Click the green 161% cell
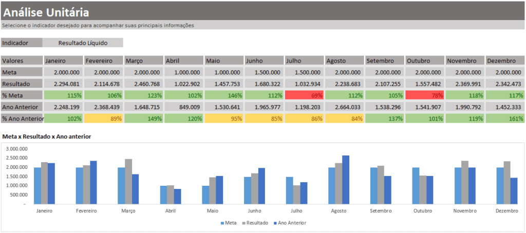This screenshot has width=526, height=233. [505, 119]
